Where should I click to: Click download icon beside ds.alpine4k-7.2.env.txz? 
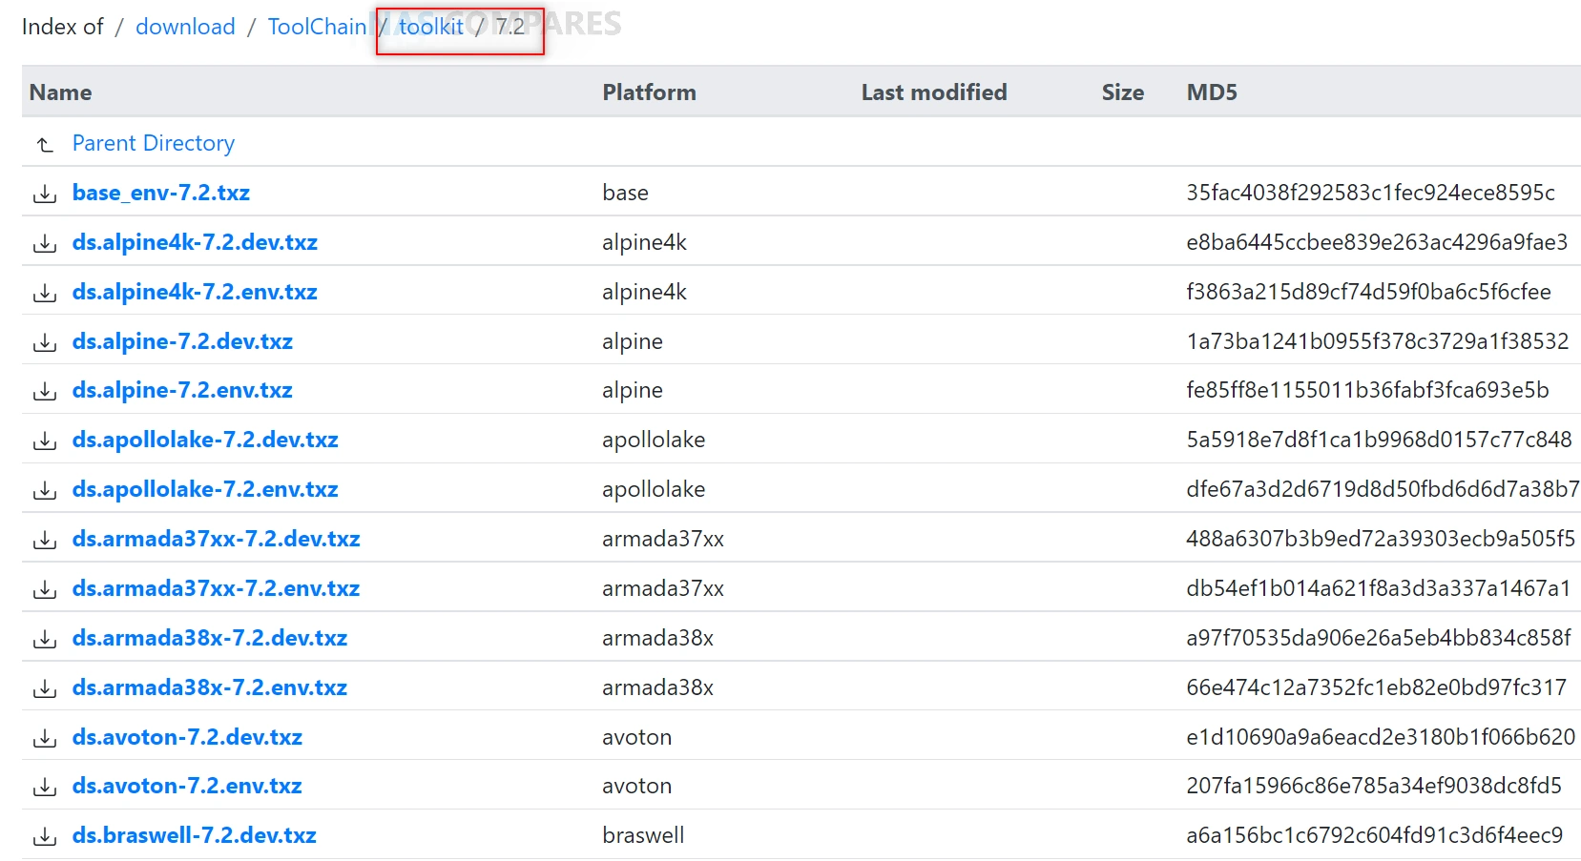45,294
